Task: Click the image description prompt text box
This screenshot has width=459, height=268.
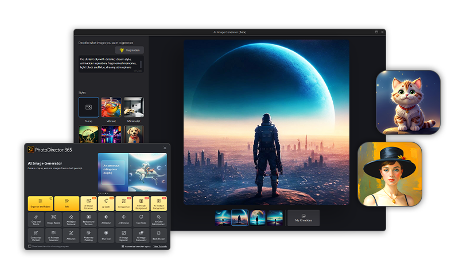Action: pyautogui.click(x=111, y=64)
